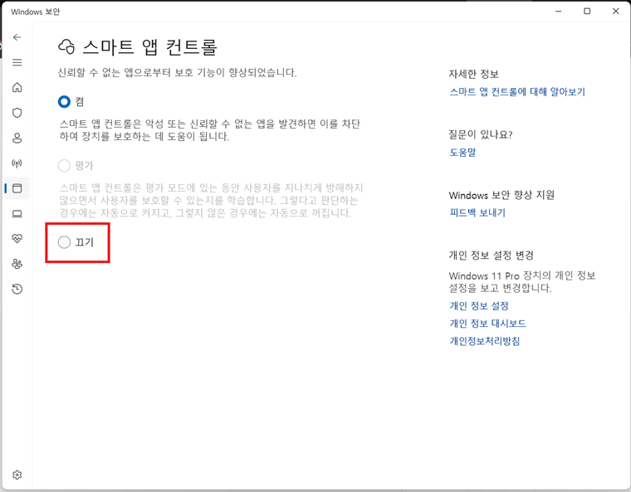This screenshot has height=492, width=631.
Task: Select the 켬 radio button
Action: click(x=65, y=102)
